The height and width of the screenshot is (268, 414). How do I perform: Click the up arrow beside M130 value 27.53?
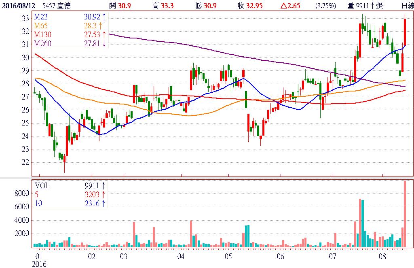pyautogui.click(x=104, y=36)
